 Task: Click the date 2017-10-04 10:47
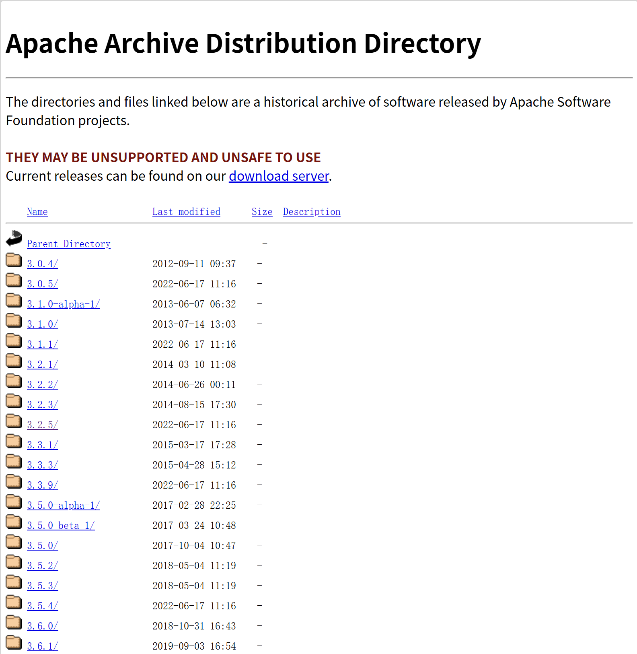pyautogui.click(x=194, y=546)
